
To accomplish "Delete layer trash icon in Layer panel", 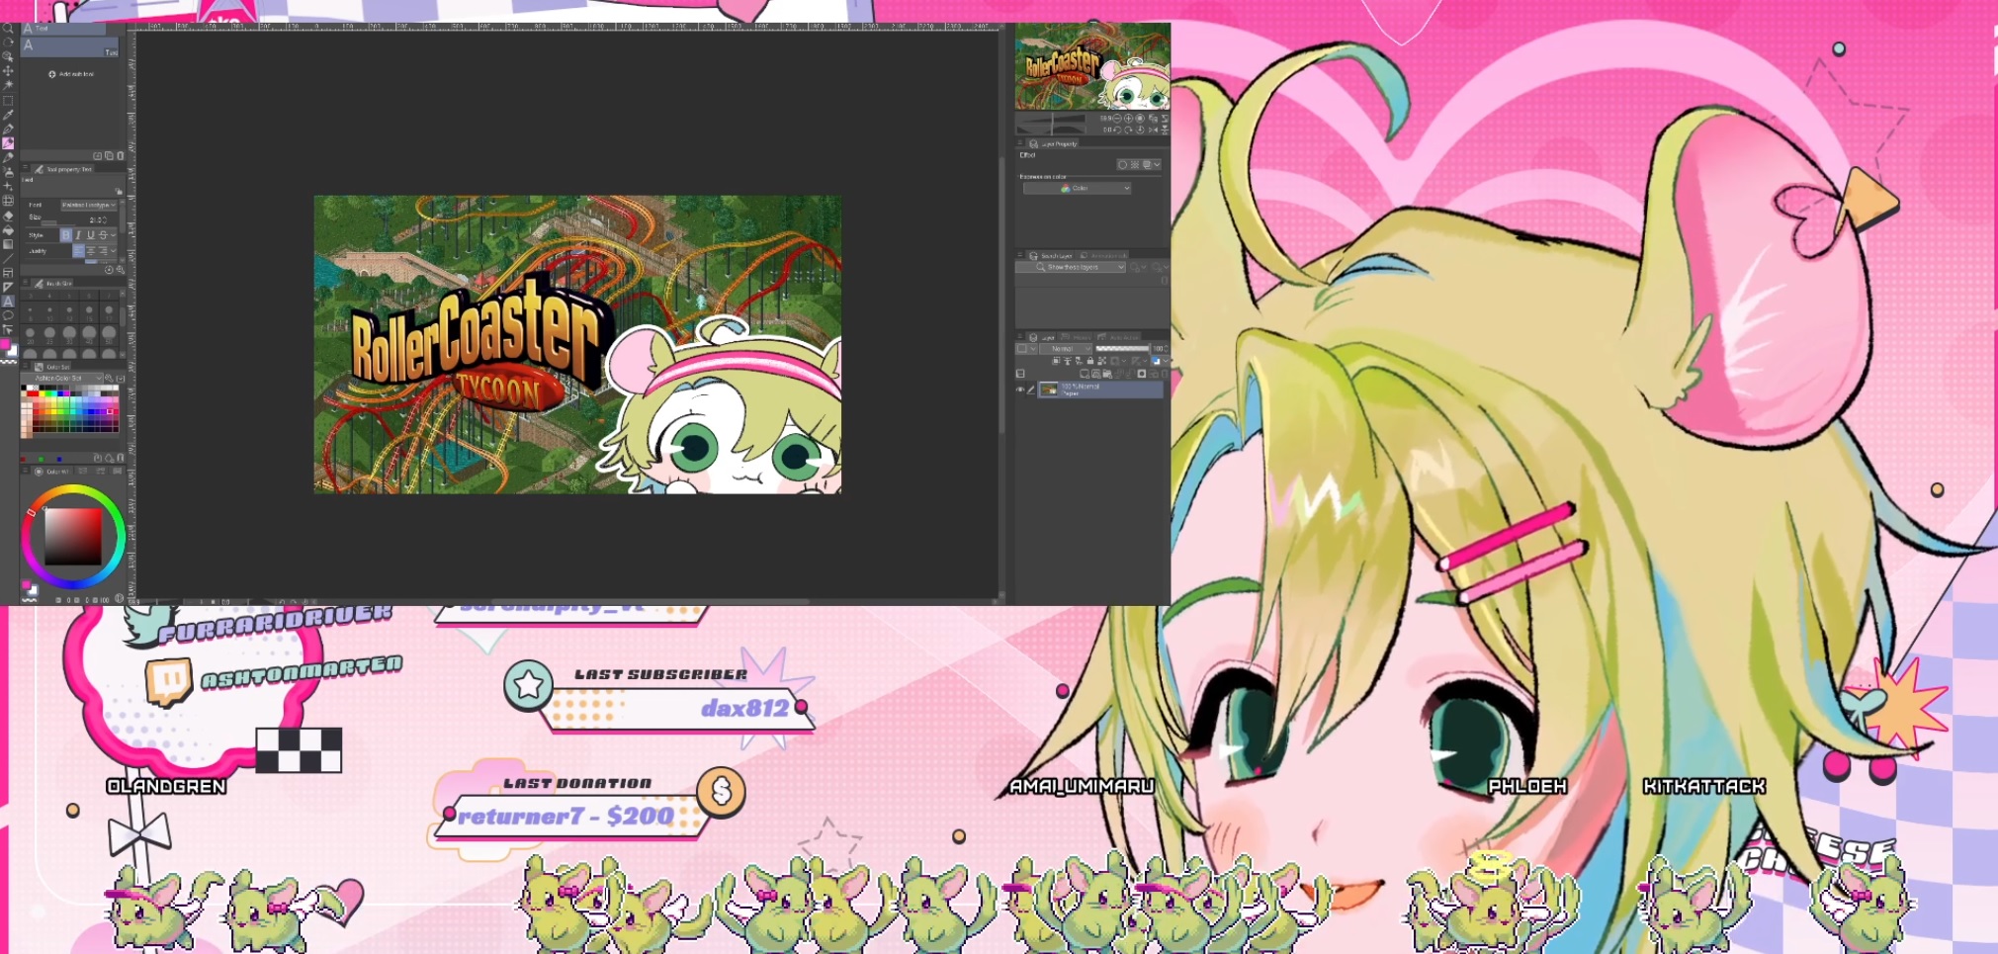I will pos(1165,373).
